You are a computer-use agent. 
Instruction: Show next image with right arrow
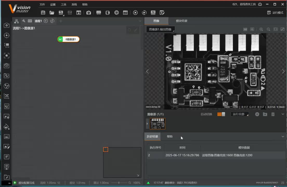pyautogui.click(x=283, y=71)
